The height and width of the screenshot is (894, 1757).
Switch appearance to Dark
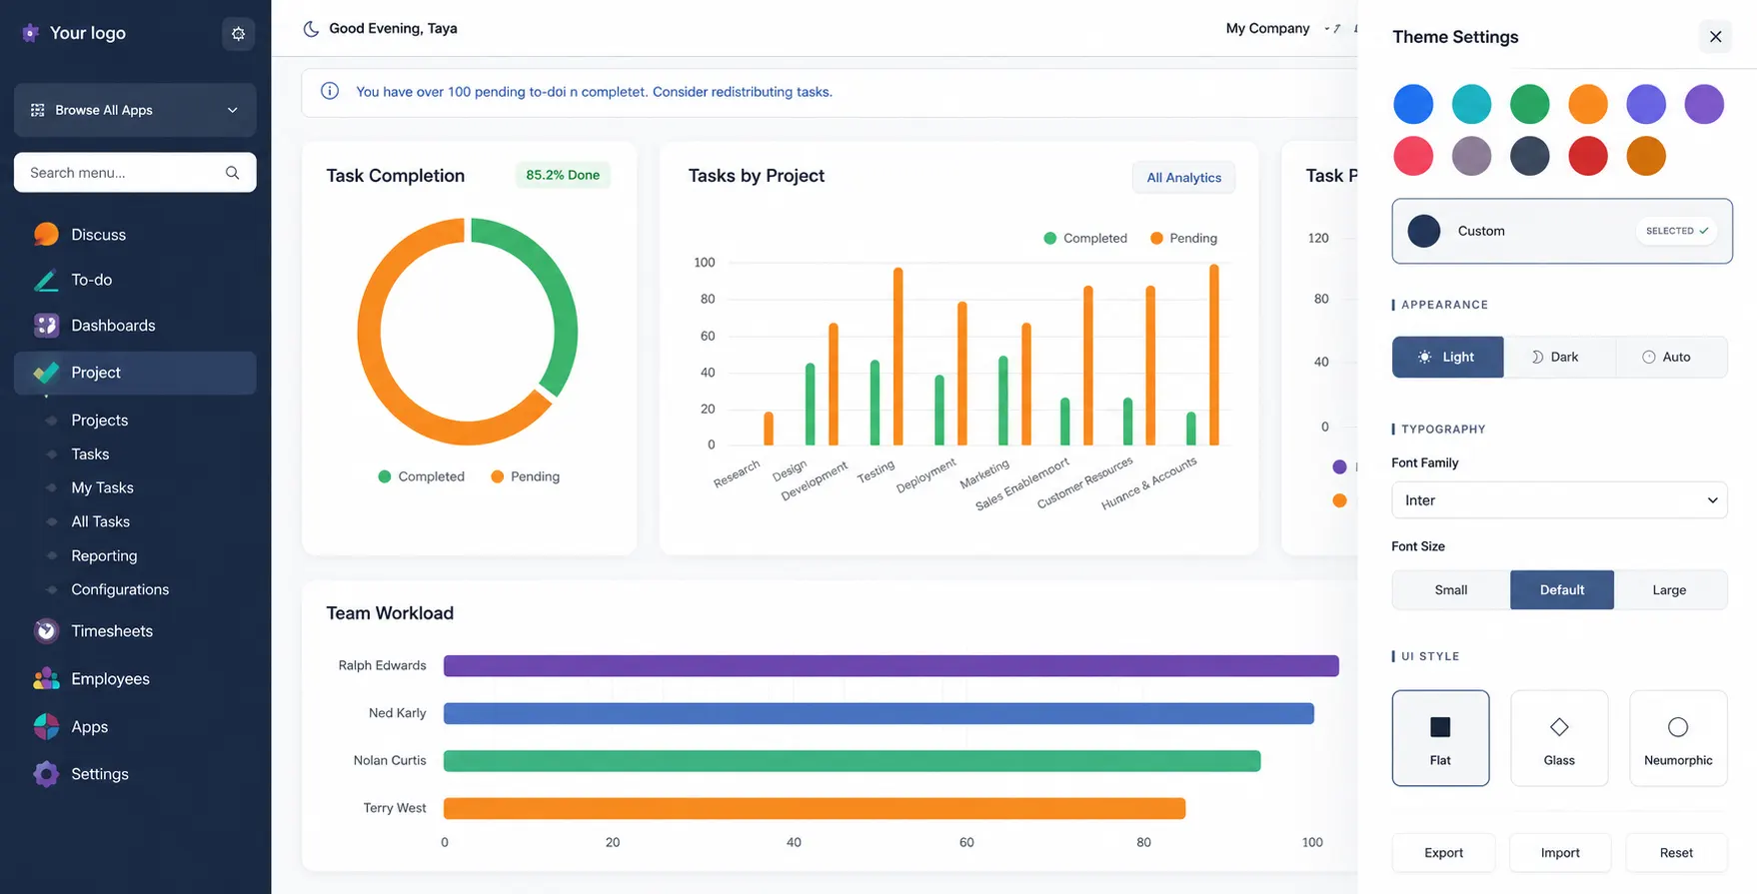[x=1559, y=357]
